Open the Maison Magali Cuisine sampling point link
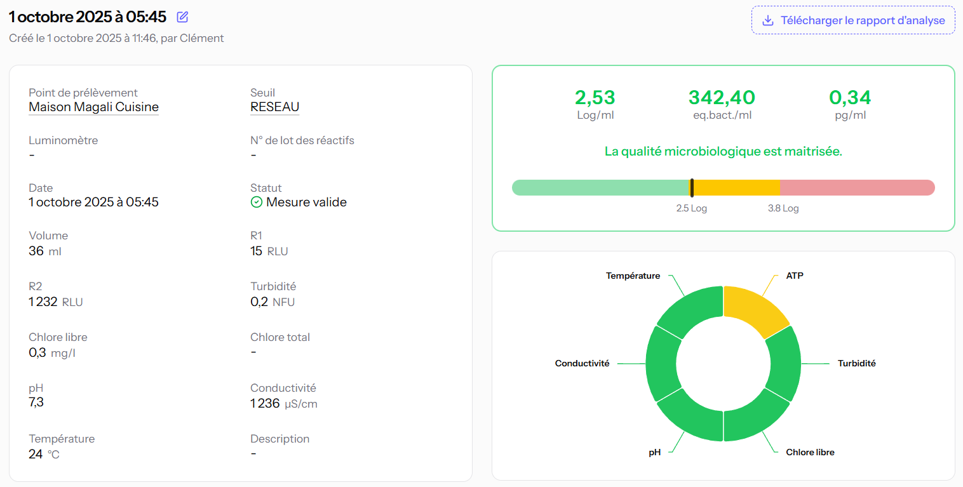Screen dimensions: 963x487 93,107
